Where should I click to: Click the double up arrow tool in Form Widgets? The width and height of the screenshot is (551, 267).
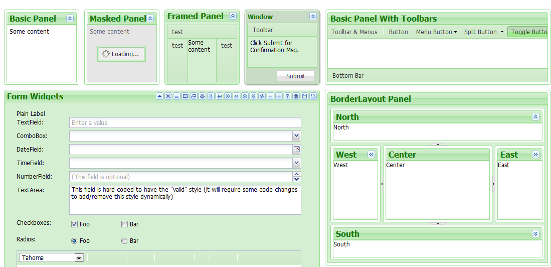245,96
